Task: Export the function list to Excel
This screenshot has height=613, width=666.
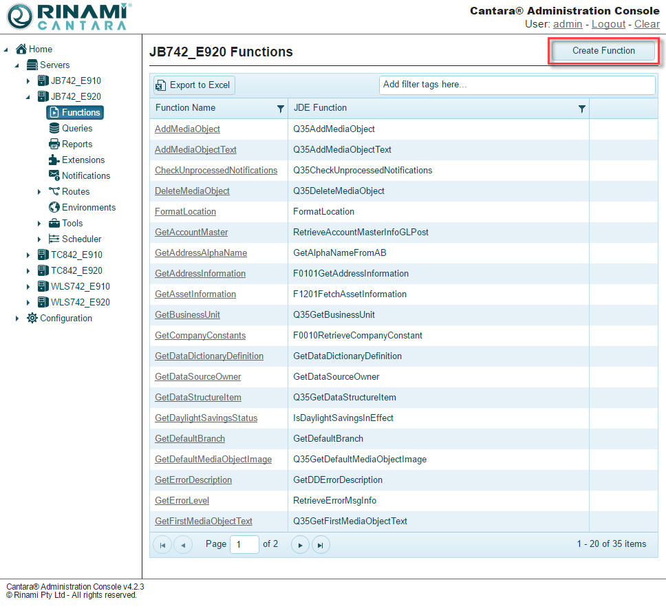Action: pos(193,85)
